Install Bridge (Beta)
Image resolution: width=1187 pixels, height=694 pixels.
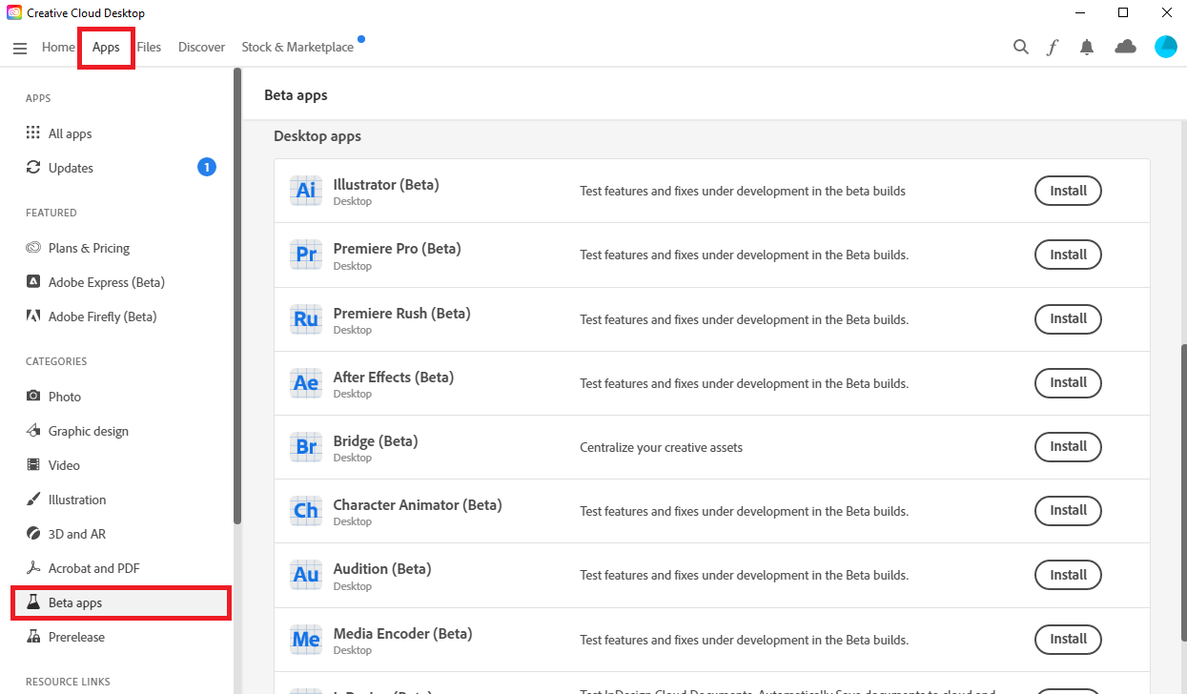[1068, 446]
